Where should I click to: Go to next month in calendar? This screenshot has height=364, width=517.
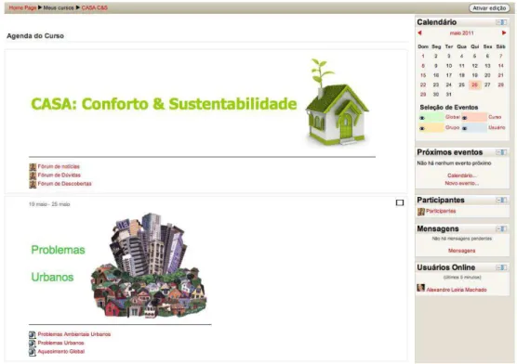tap(504, 32)
